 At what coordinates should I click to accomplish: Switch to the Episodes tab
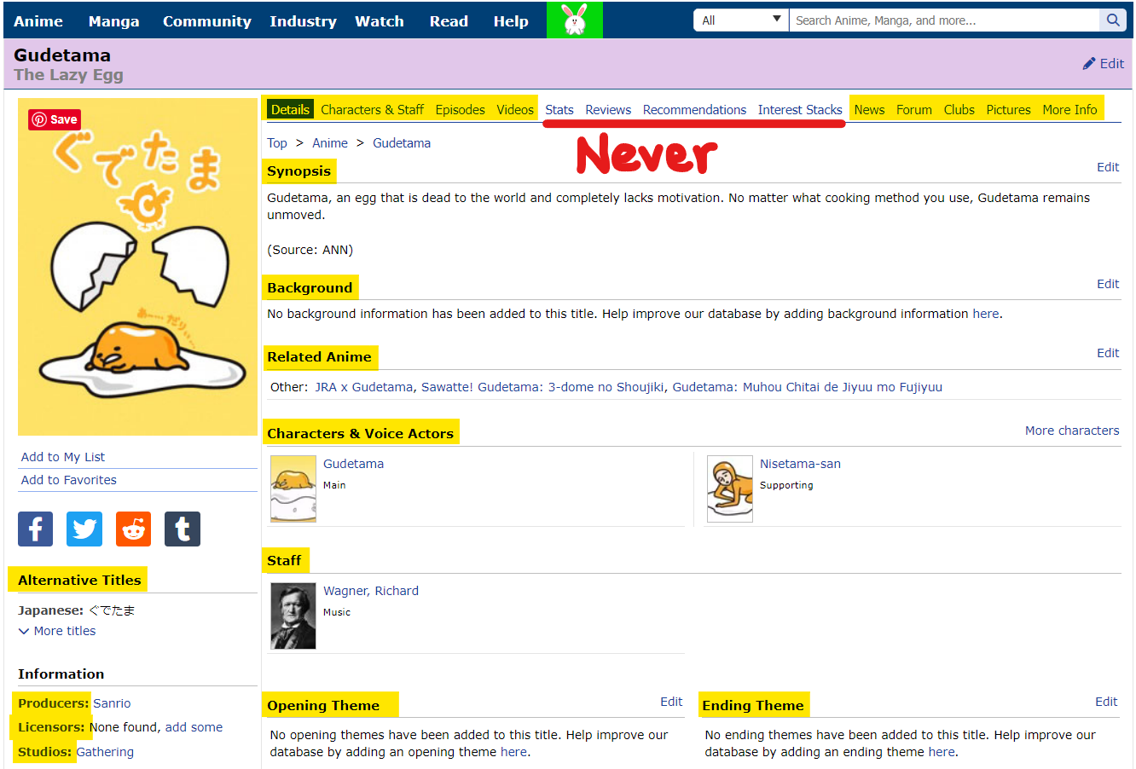click(x=460, y=109)
